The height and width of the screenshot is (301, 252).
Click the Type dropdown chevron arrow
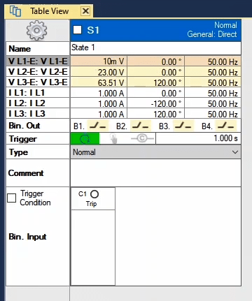(x=235, y=152)
